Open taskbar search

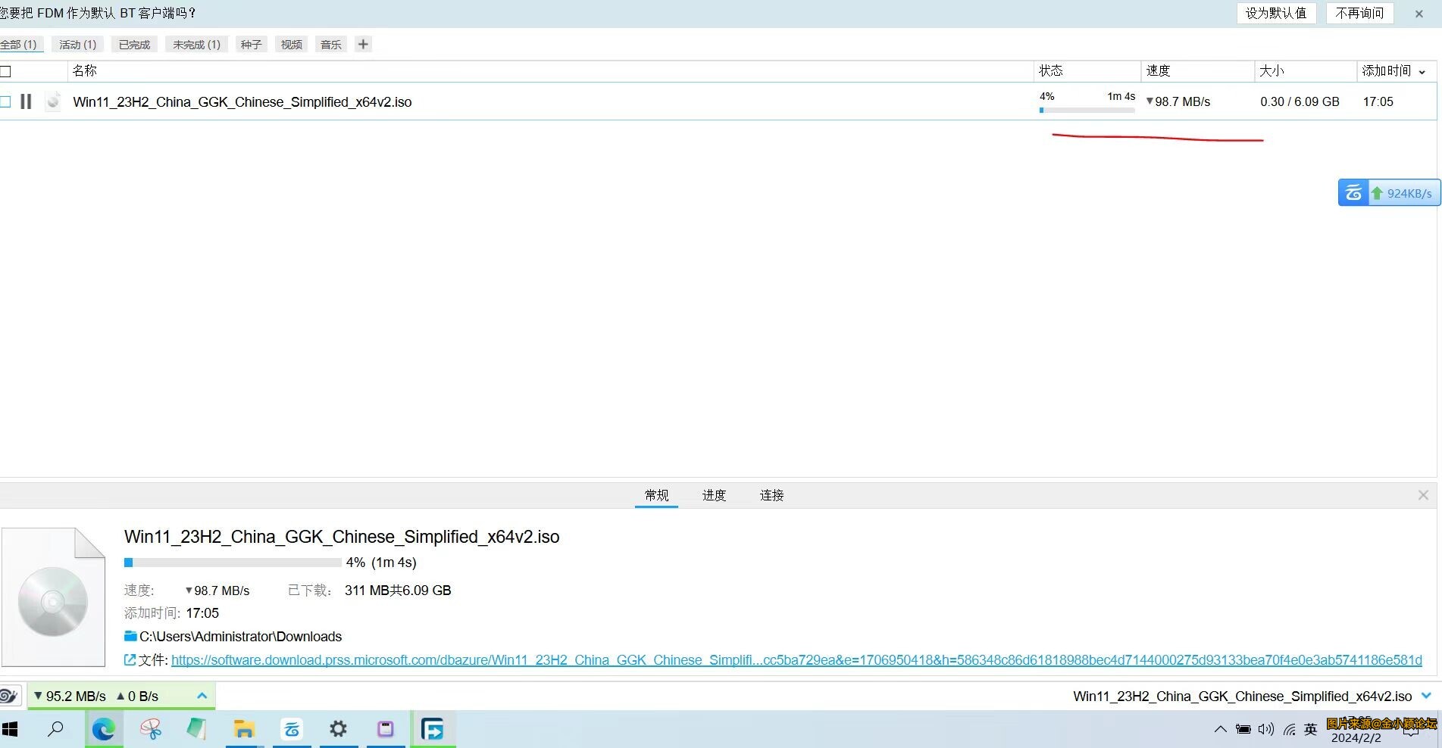[55, 729]
